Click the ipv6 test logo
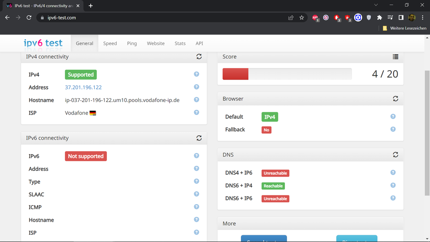This screenshot has height=242, width=430. (x=43, y=43)
